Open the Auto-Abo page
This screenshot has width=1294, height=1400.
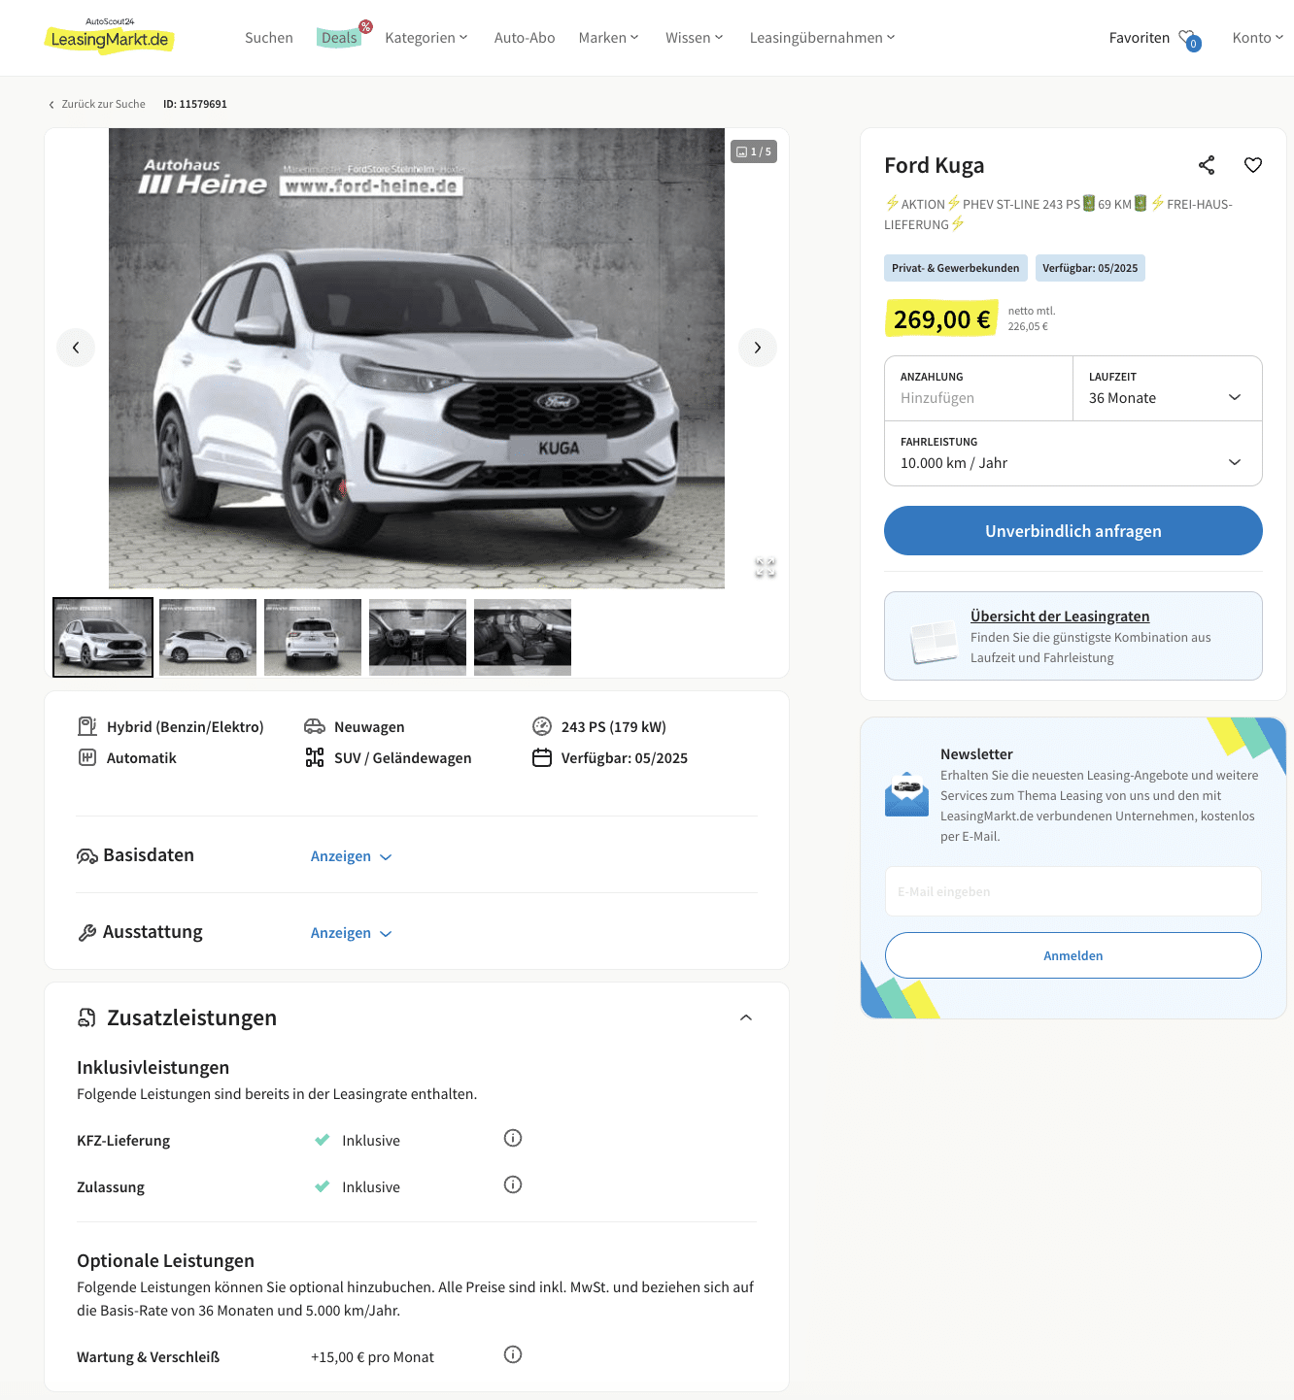tap(525, 38)
